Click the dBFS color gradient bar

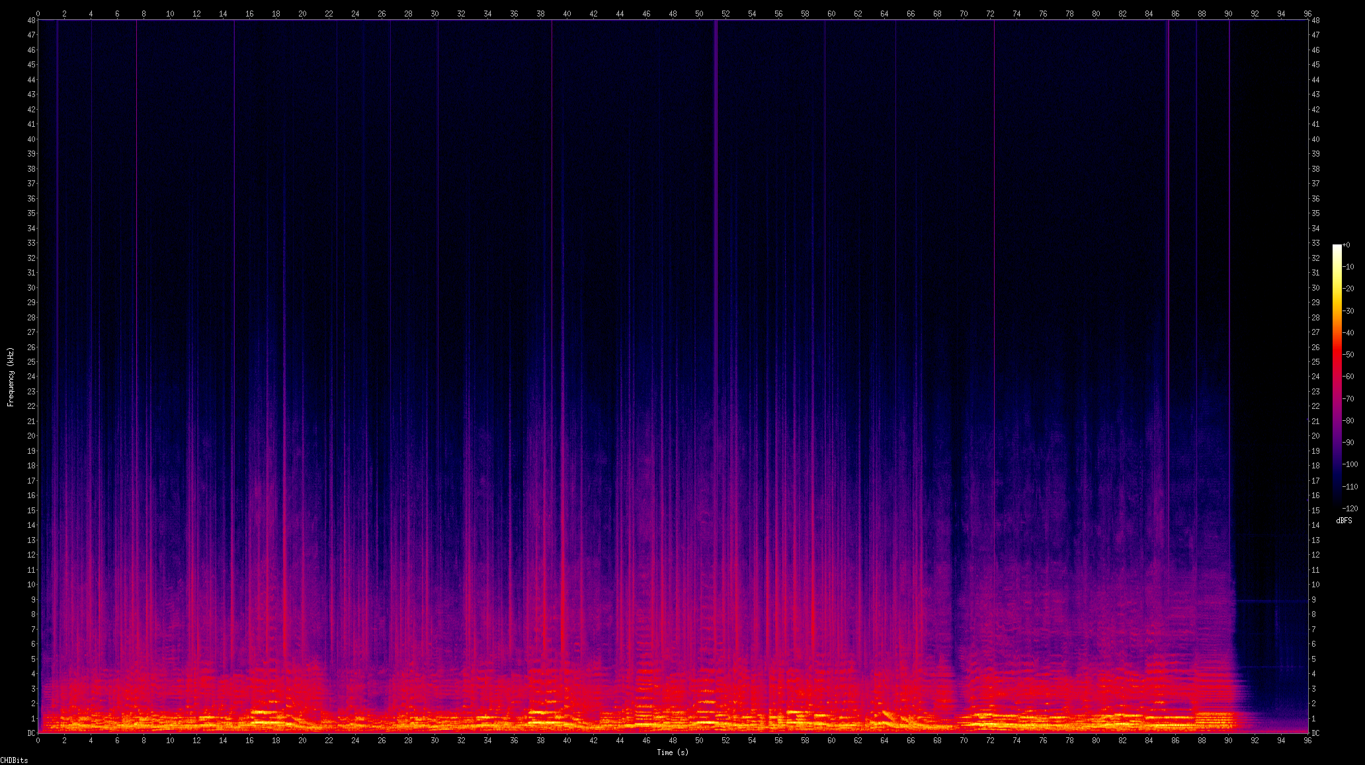click(x=1337, y=377)
